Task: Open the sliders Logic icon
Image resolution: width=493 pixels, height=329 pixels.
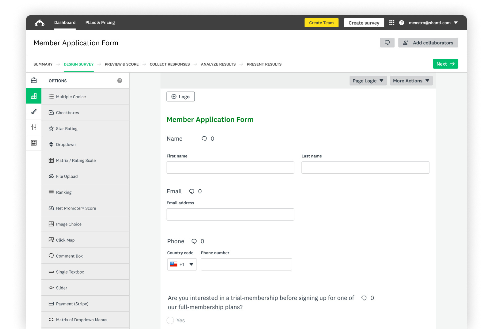Action: point(34,127)
